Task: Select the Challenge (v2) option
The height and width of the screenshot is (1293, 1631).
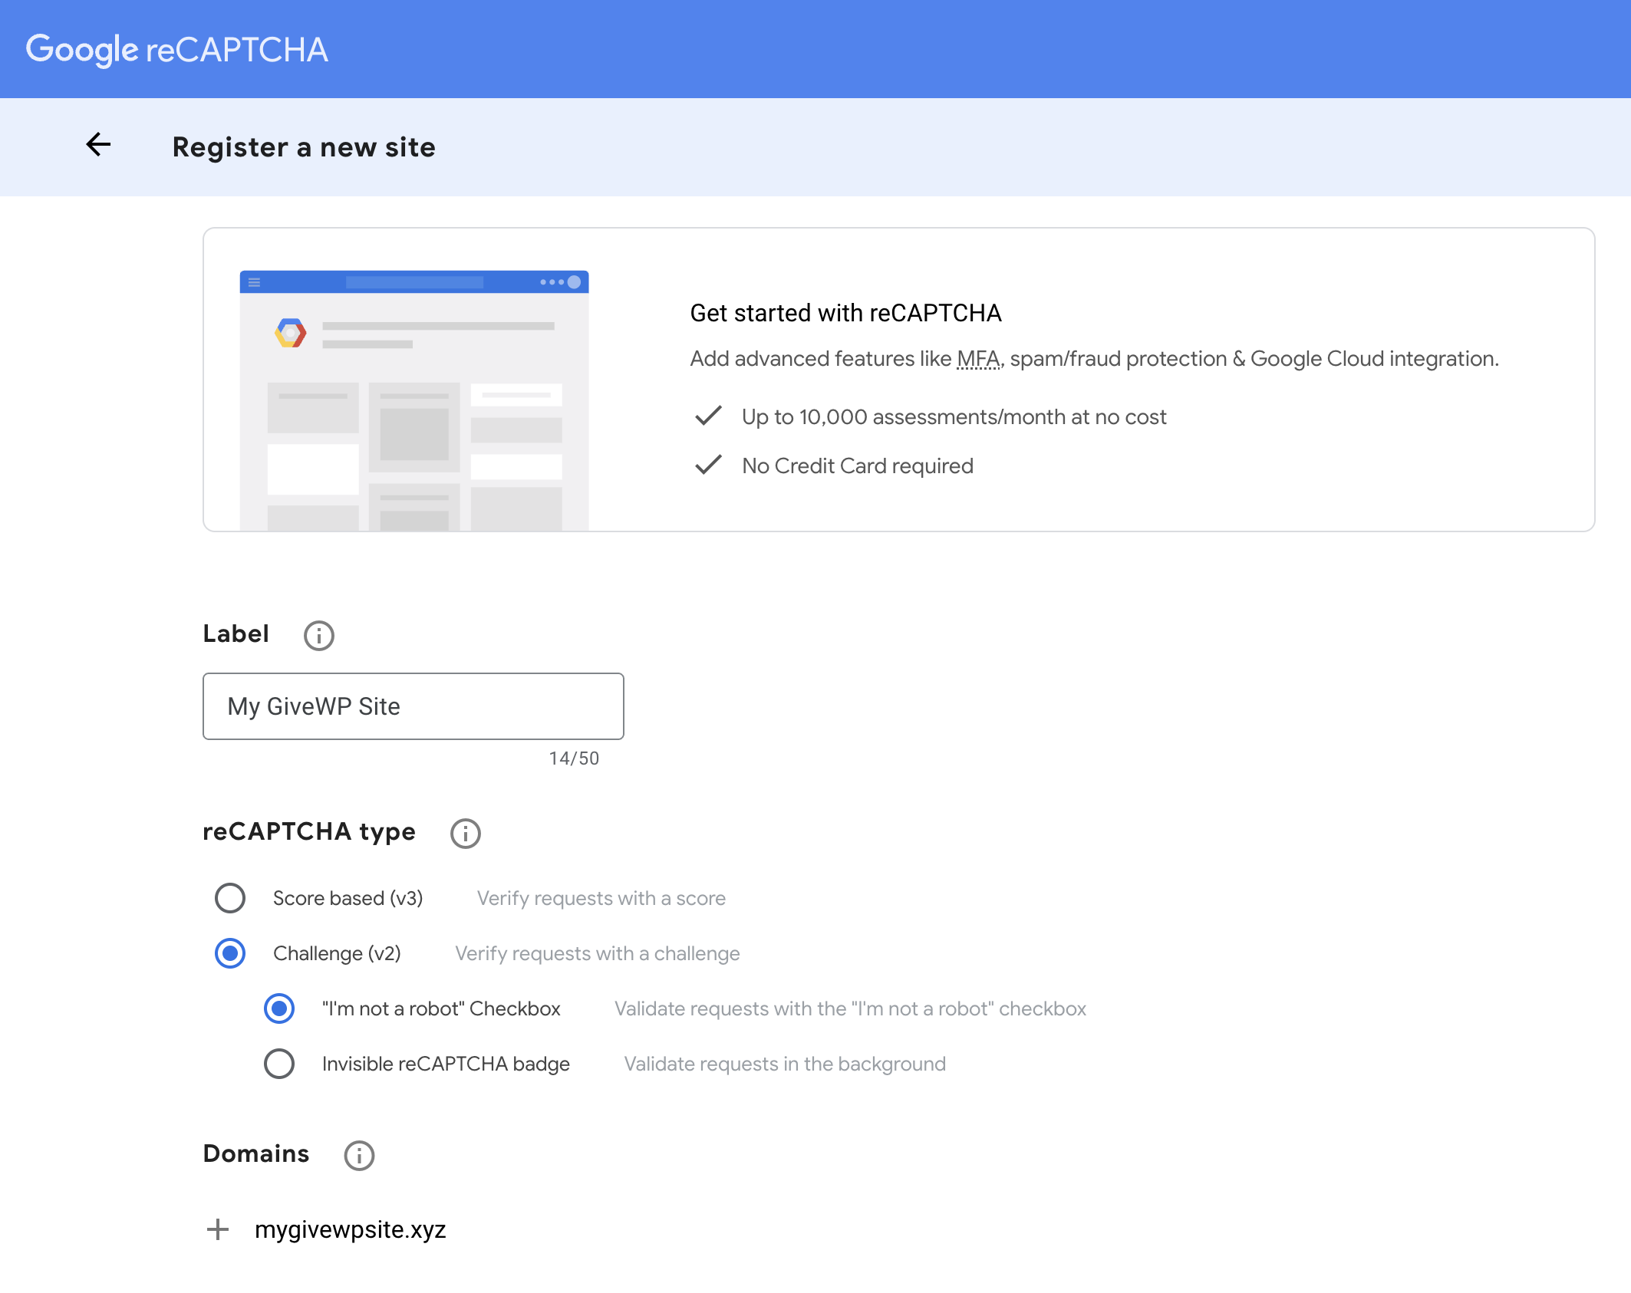Action: tap(229, 953)
